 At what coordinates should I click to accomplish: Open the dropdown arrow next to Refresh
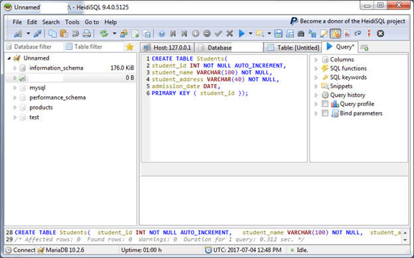point(114,34)
